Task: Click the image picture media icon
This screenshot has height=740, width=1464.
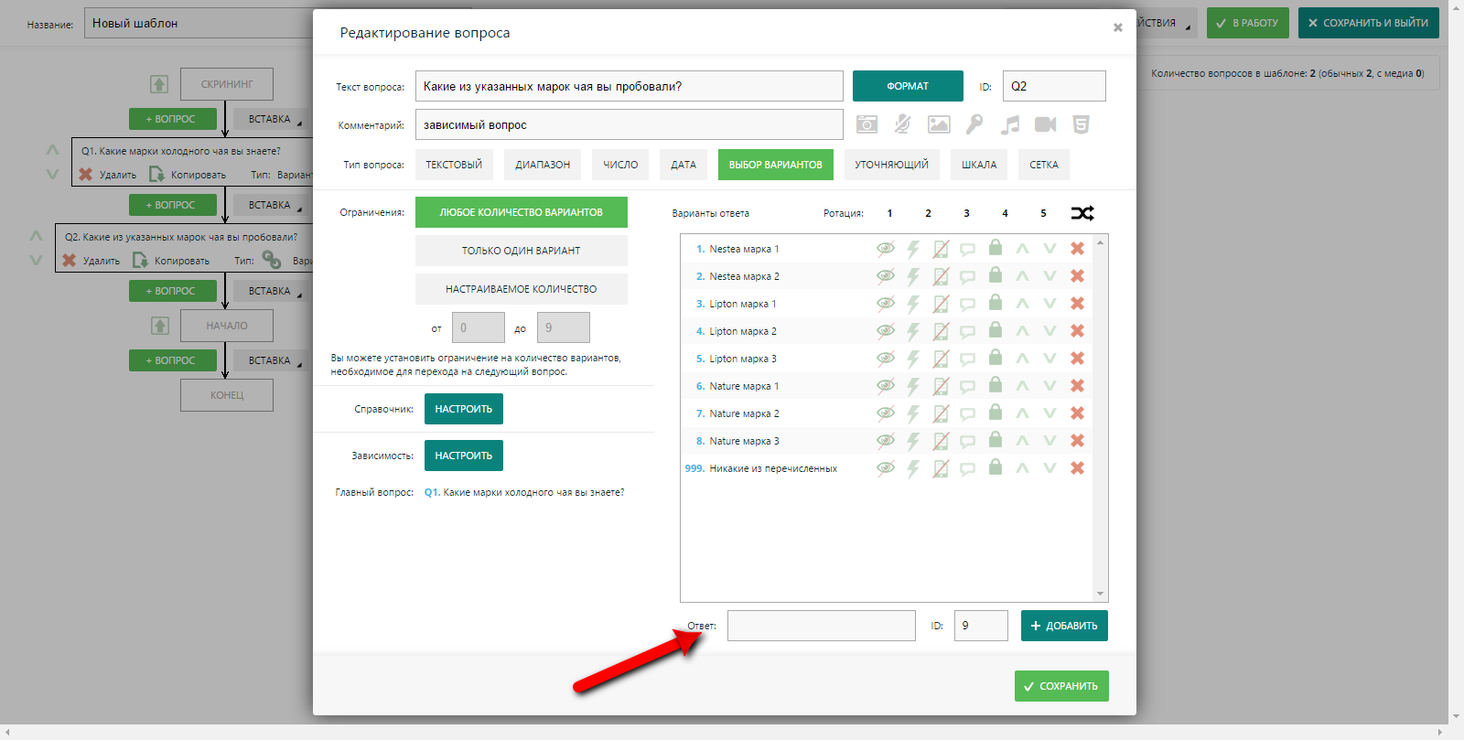Action: 939,124
